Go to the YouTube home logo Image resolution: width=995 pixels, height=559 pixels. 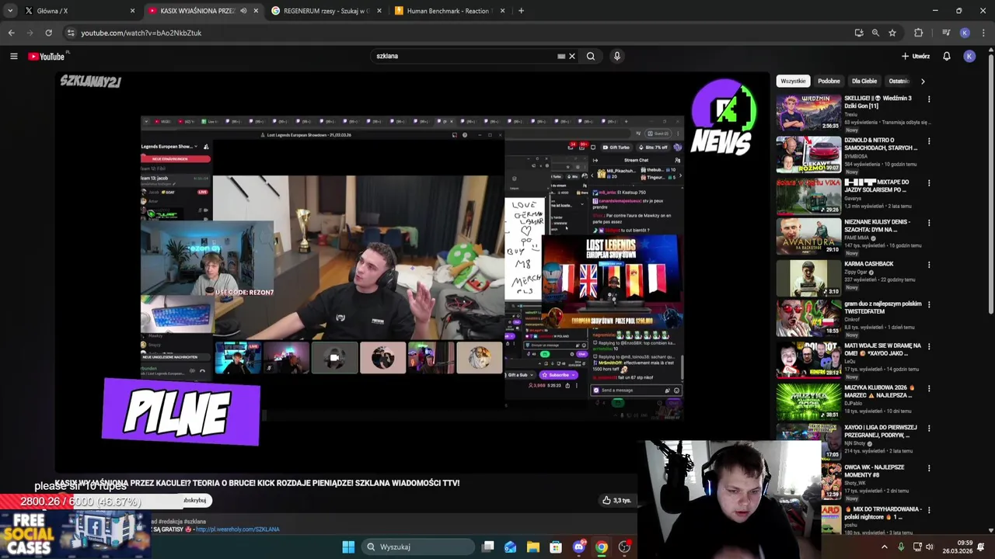click(x=47, y=56)
